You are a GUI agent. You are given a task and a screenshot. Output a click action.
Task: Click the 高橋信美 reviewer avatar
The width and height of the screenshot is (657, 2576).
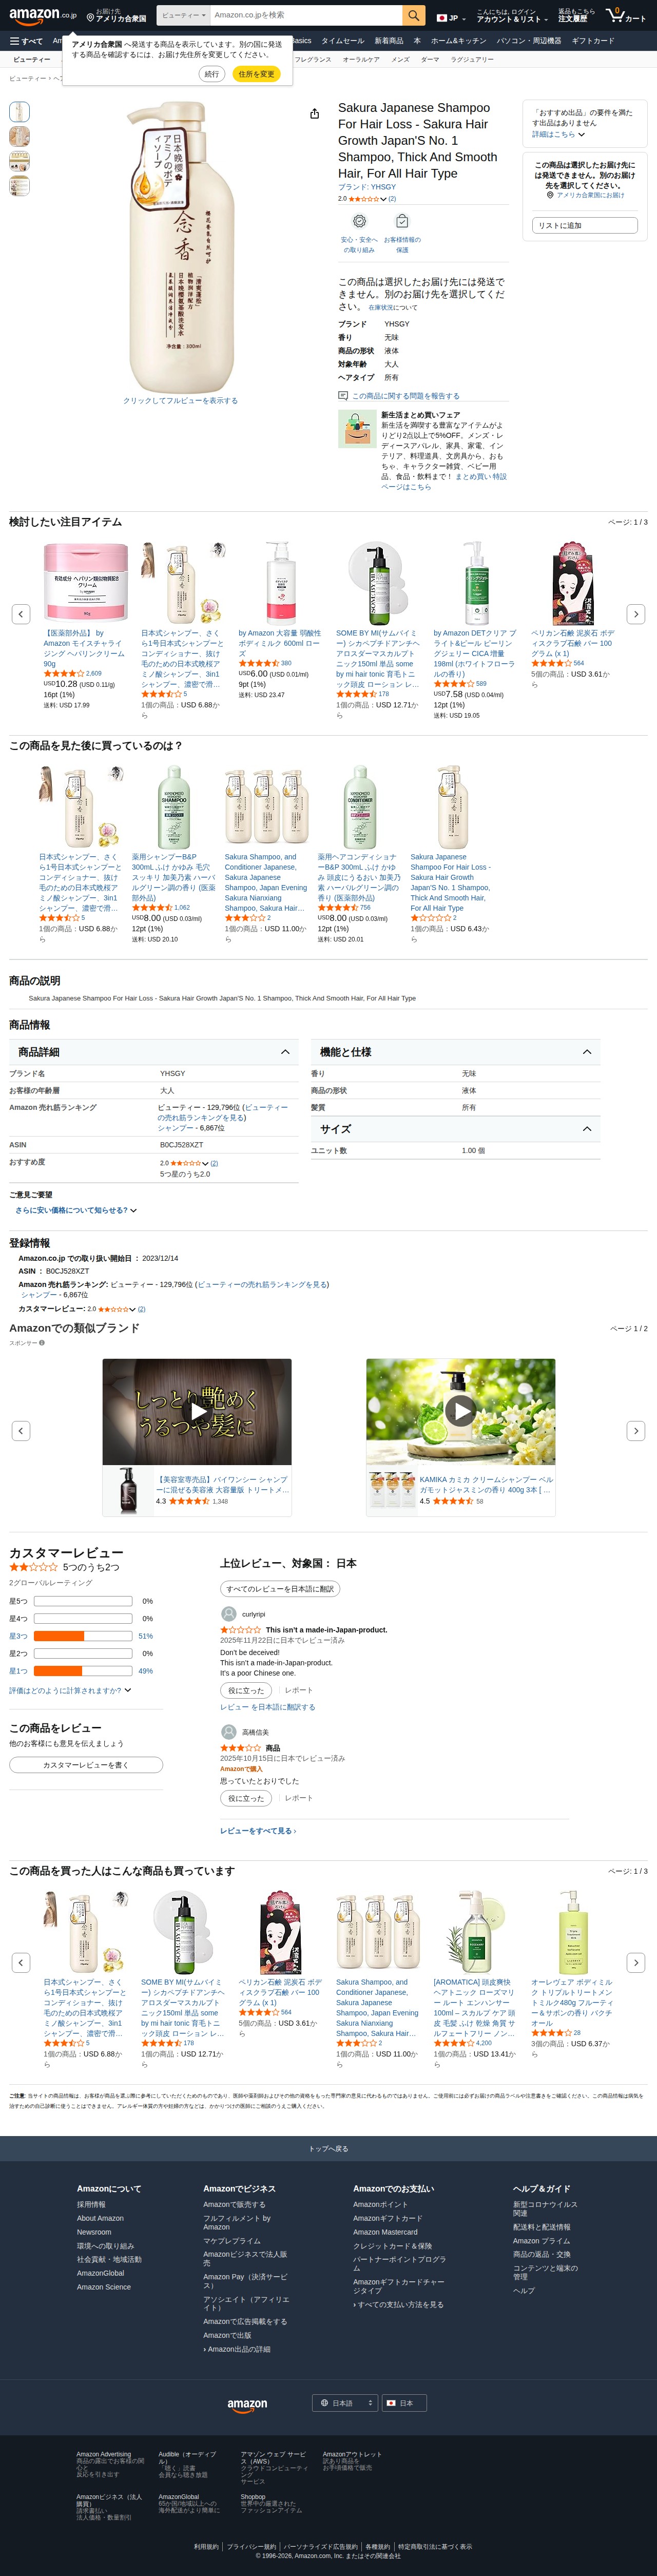pos(228,1732)
